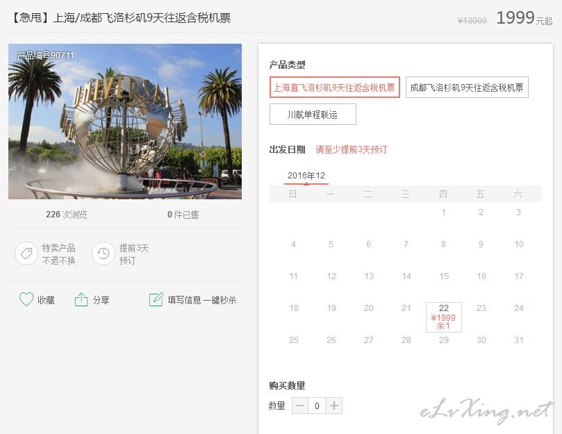Click calendar date 1
Viewport: 562px width, 434px height.
pos(443,212)
